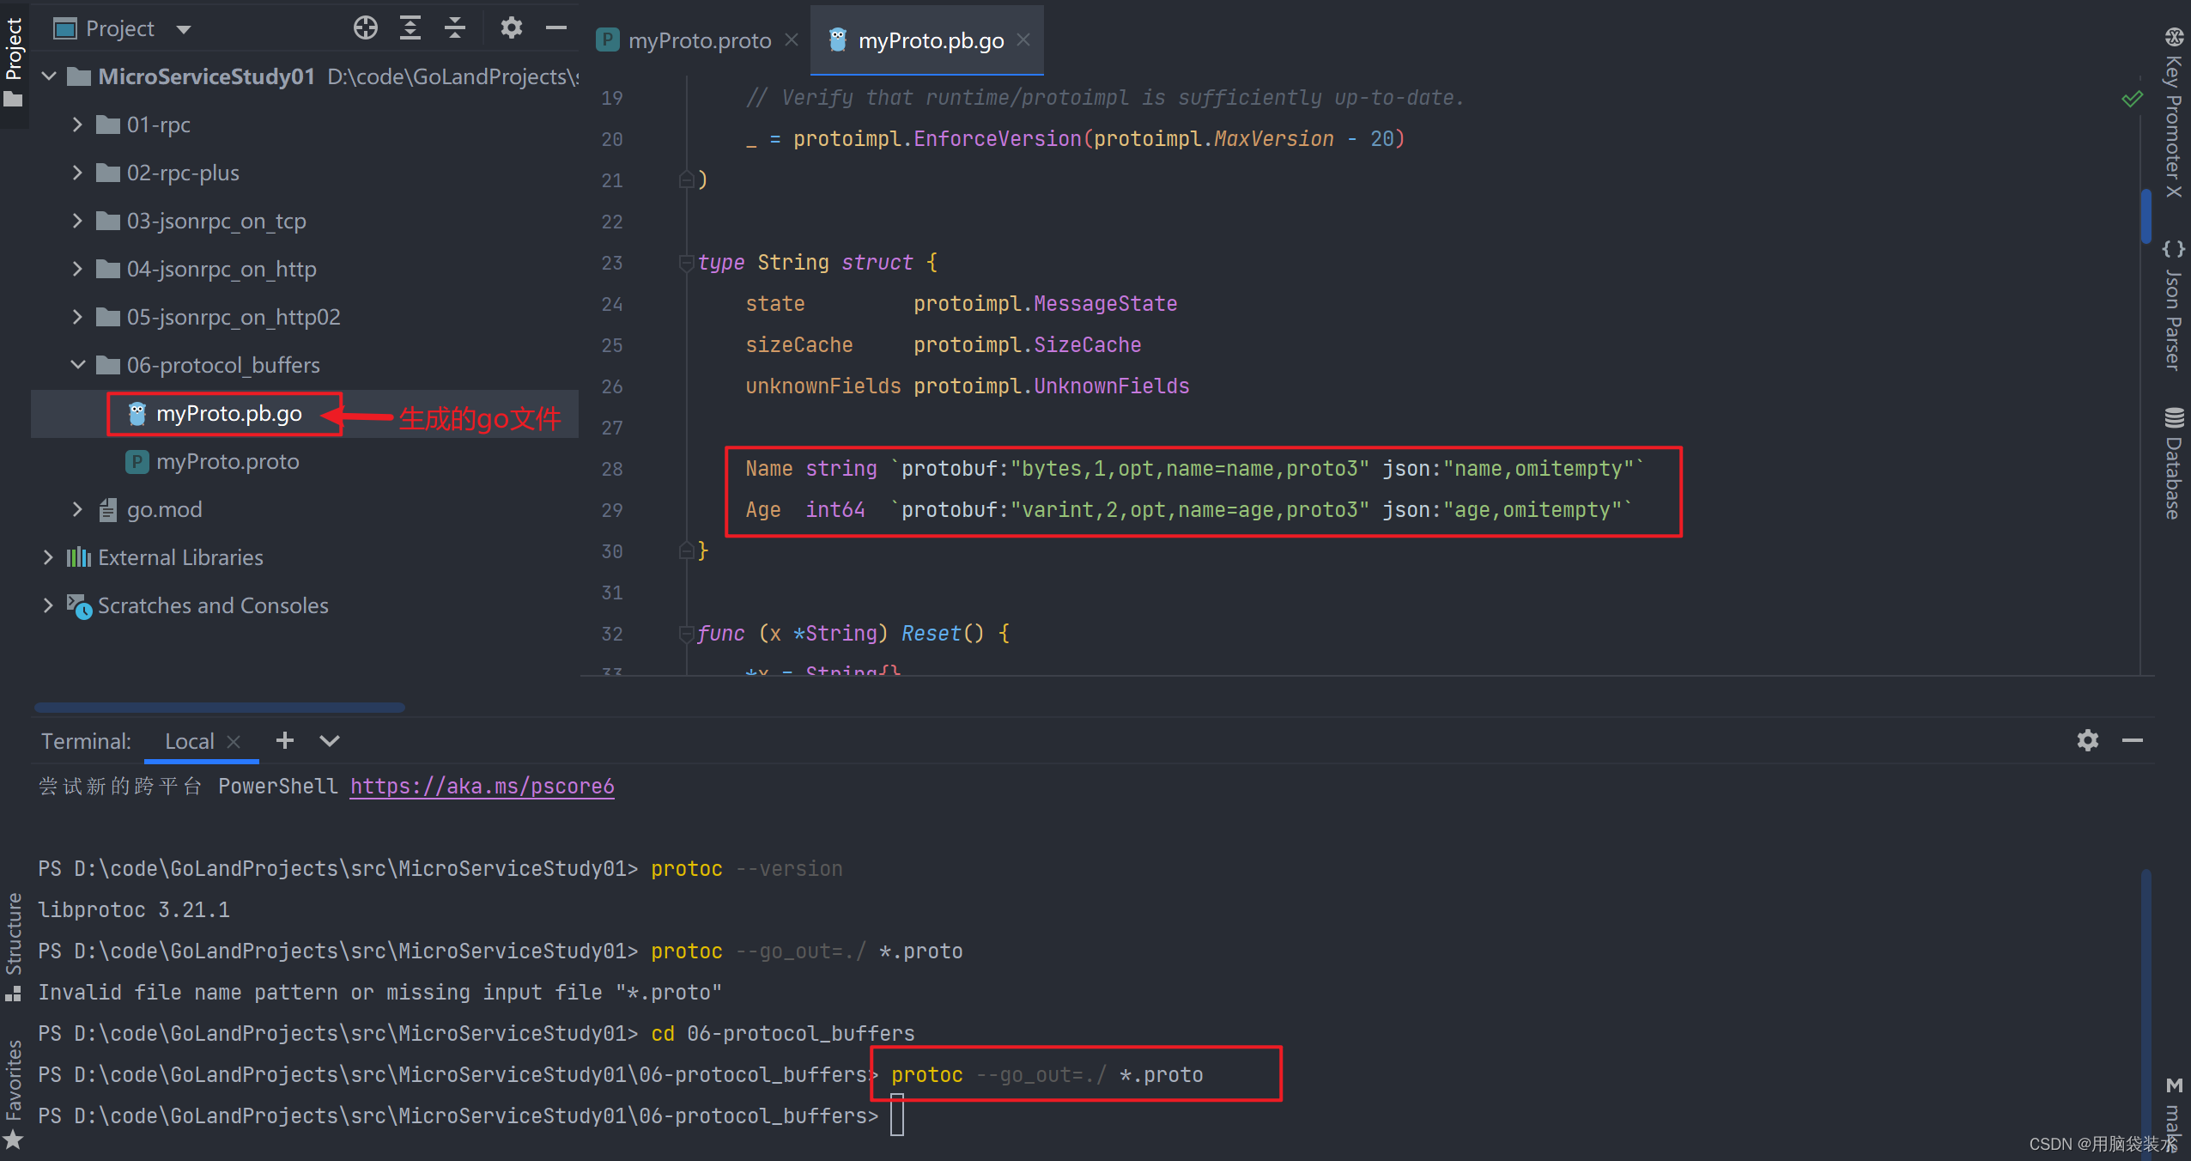Image resolution: width=2191 pixels, height=1161 pixels.
Task: Expand the 05-jsonrpc_on_http02 folder
Action: pyautogui.click(x=77, y=317)
